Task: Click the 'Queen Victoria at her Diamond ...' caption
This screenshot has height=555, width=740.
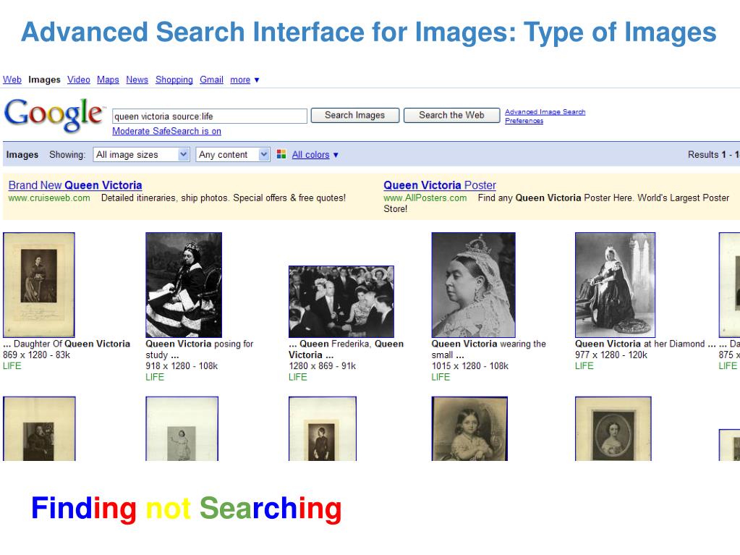Action: point(645,344)
